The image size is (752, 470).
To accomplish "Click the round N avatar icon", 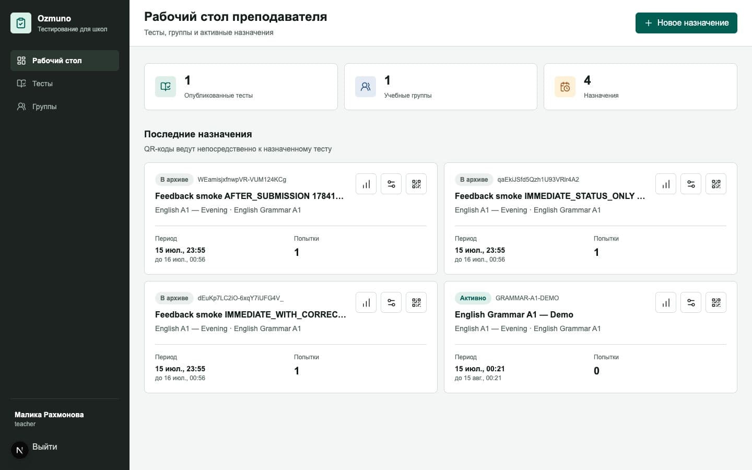I will (x=20, y=450).
